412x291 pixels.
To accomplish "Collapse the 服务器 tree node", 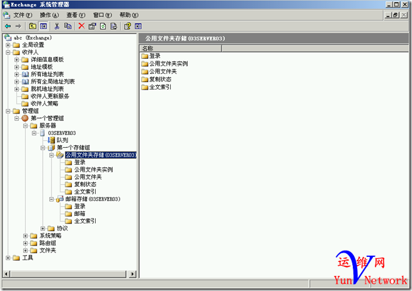I will (x=25, y=126).
